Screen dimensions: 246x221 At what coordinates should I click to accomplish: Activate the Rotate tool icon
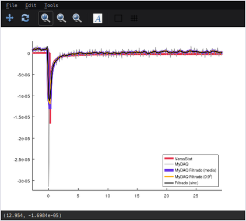25,18
